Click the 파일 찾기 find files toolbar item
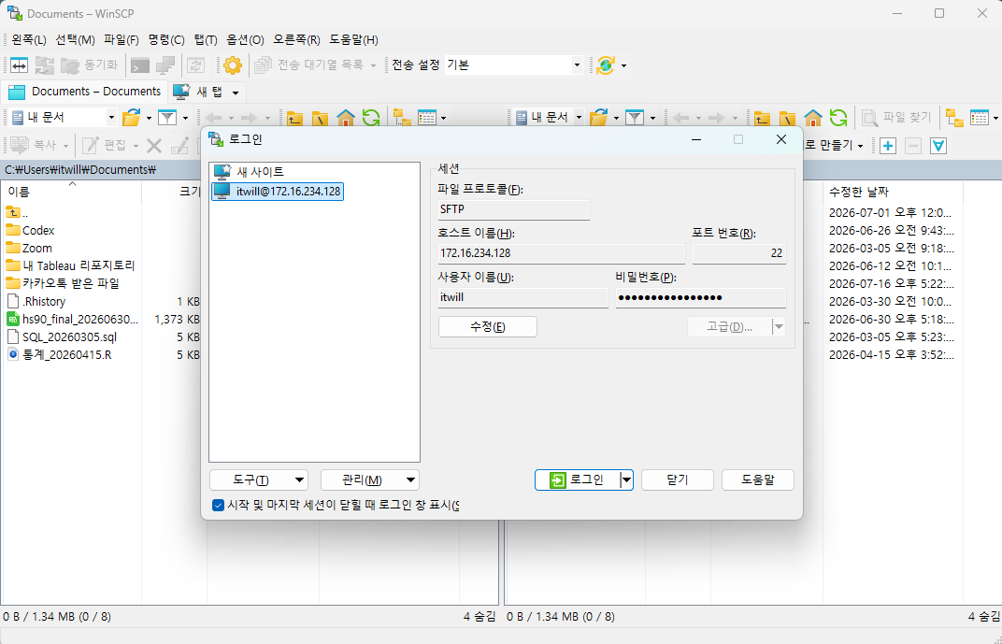 (896, 118)
